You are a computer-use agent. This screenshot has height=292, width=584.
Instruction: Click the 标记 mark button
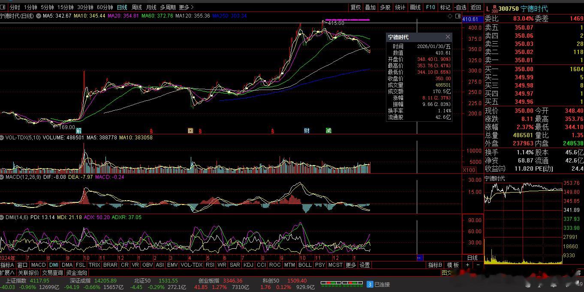pos(445,7)
